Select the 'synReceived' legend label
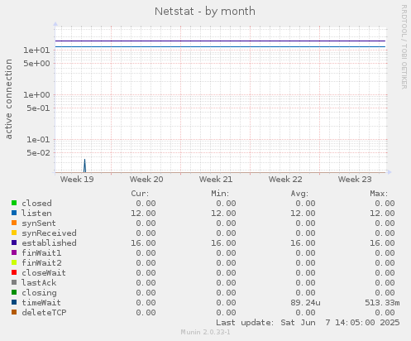Screen dimensions: 411x341 [x=49, y=233]
